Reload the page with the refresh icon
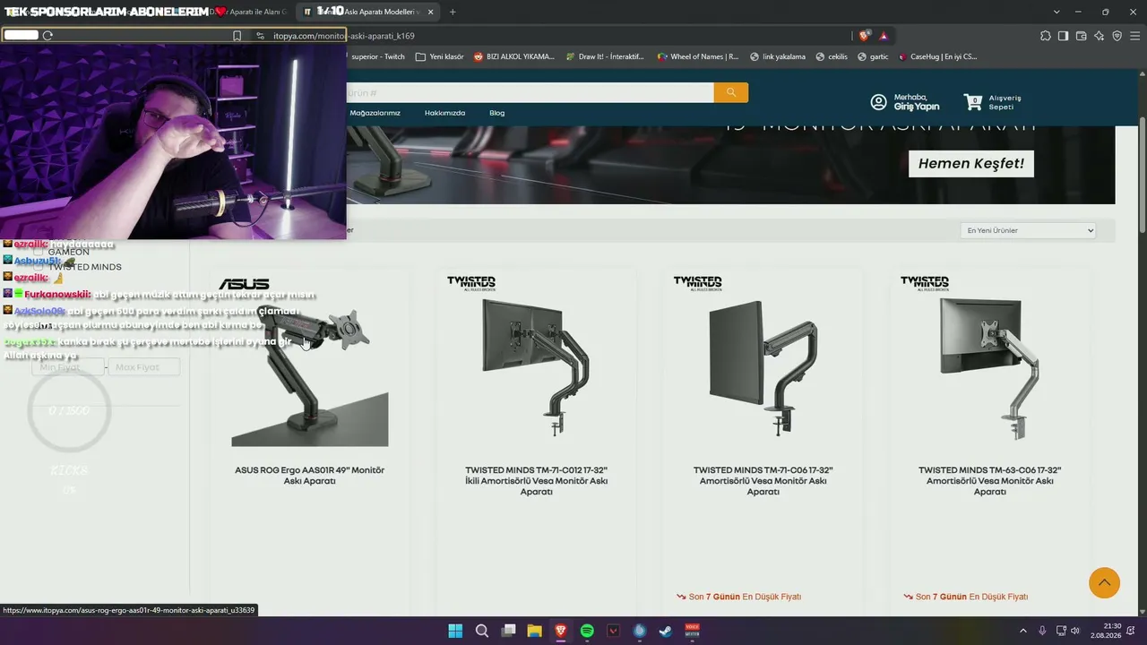This screenshot has height=645, width=1147. click(x=47, y=36)
